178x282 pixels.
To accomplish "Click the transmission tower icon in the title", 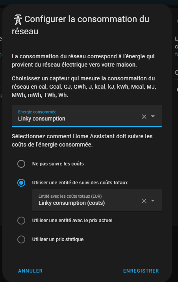I will coord(18,20).
